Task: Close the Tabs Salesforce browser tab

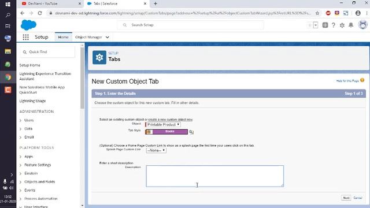Action: pos(145,3)
